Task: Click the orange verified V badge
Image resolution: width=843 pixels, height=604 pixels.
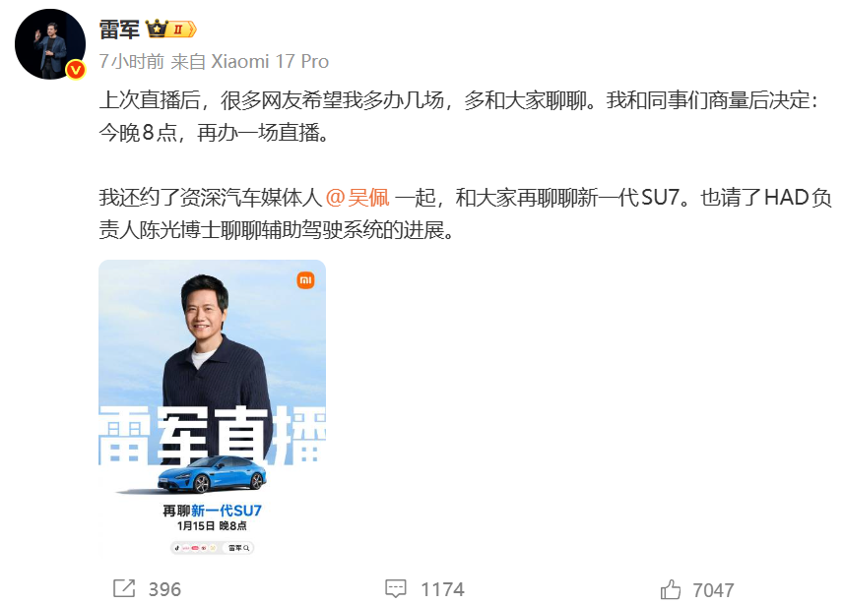Action: (x=76, y=69)
